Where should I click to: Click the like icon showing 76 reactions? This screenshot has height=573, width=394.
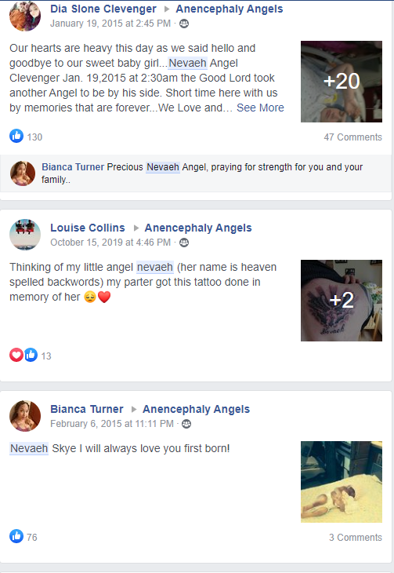pos(16,536)
